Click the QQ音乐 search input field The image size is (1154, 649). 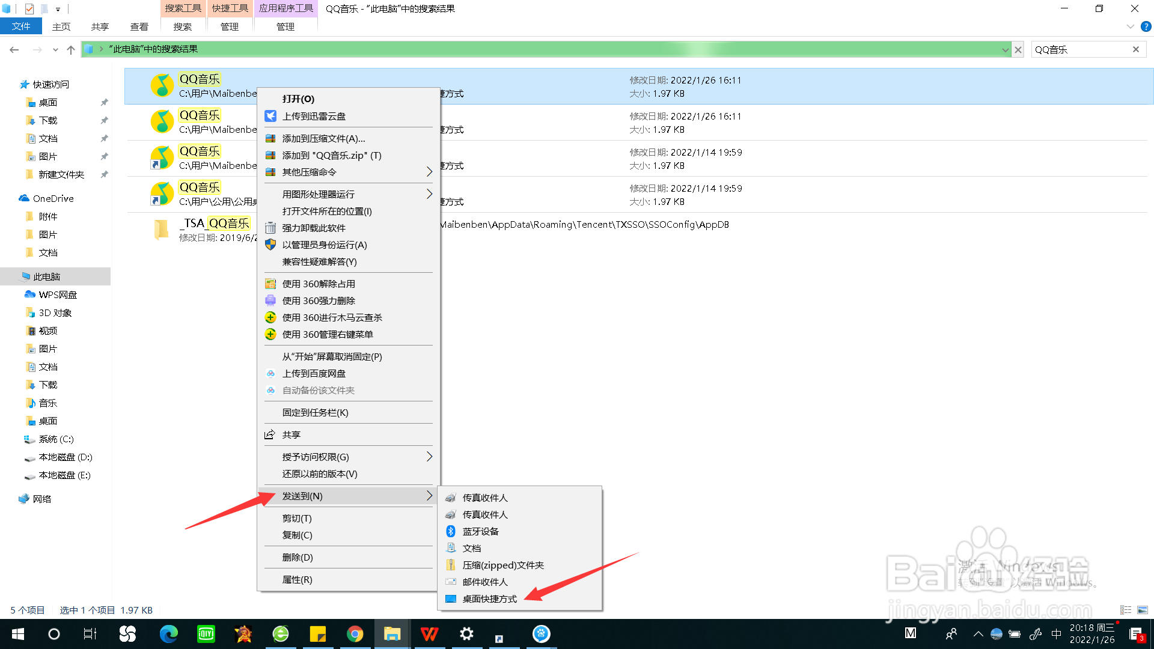point(1080,49)
